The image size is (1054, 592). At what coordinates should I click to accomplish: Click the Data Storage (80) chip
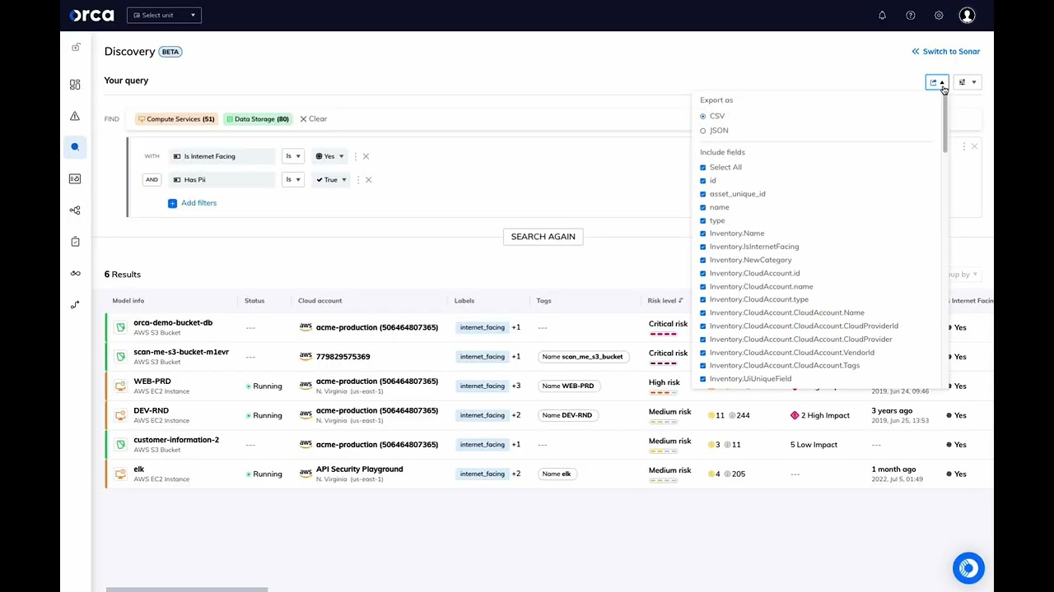tap(258, 119)
